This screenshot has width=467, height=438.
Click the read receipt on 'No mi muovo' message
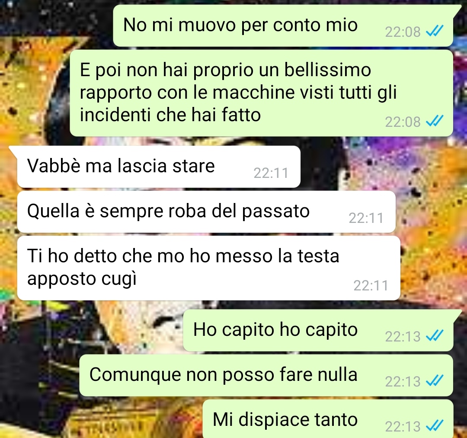click(x=435, y=31)
